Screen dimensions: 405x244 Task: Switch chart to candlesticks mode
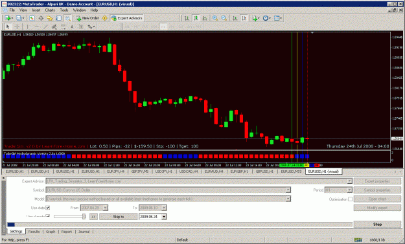(x=196, y=18)
